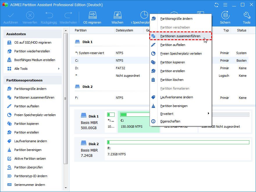Select the F: NTFS partition row

pyautogui.click(x=160, y=98)
